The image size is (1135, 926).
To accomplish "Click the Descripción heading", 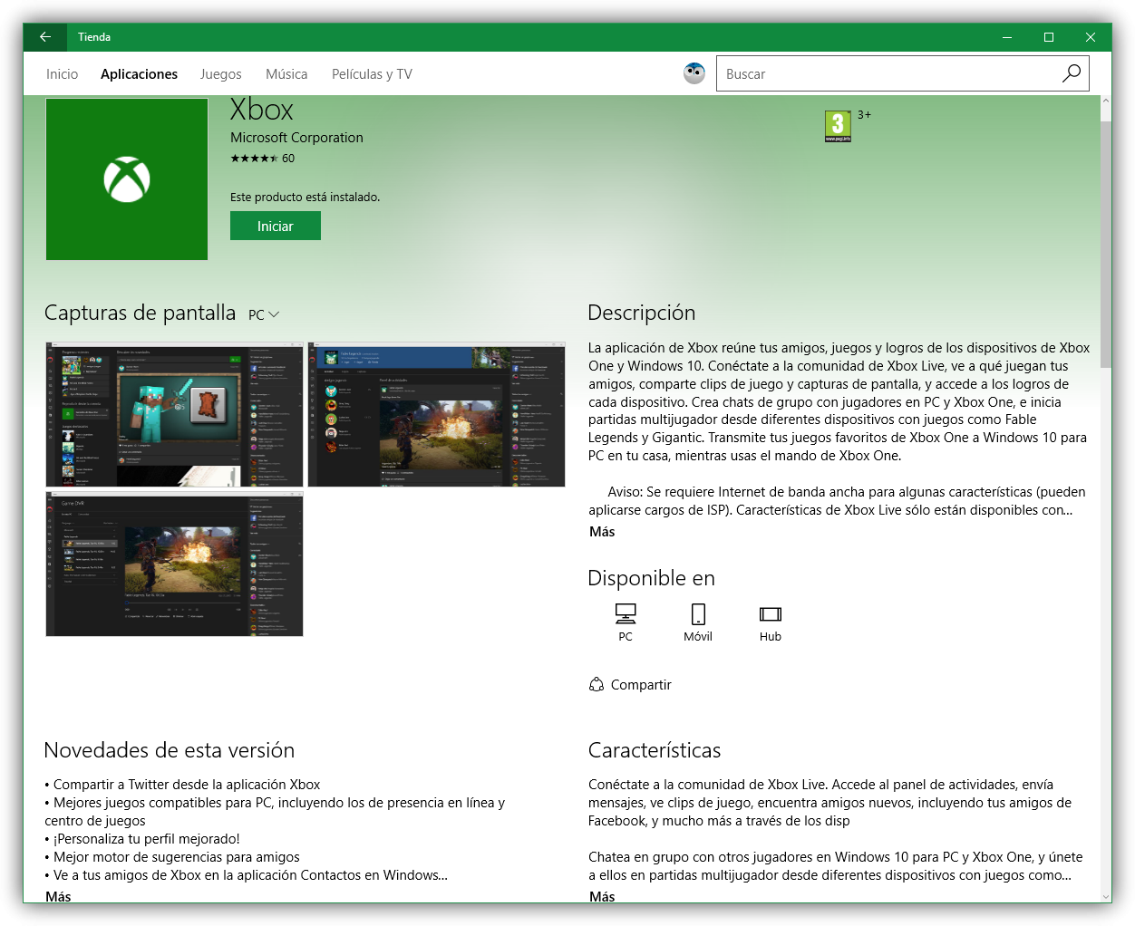I will [x=642, y=313].
